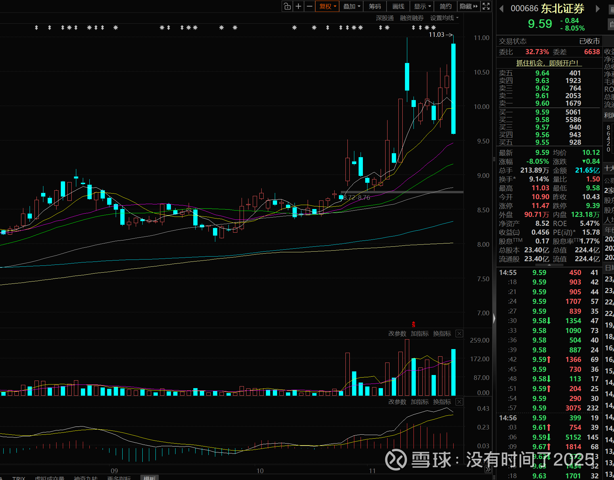Click the 交易状态 已收市 status
The image size is (614, 480).
[549, 41]
